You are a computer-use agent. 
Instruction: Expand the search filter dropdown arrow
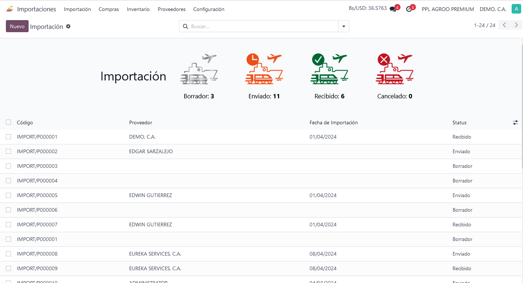[x=344, y=26]
